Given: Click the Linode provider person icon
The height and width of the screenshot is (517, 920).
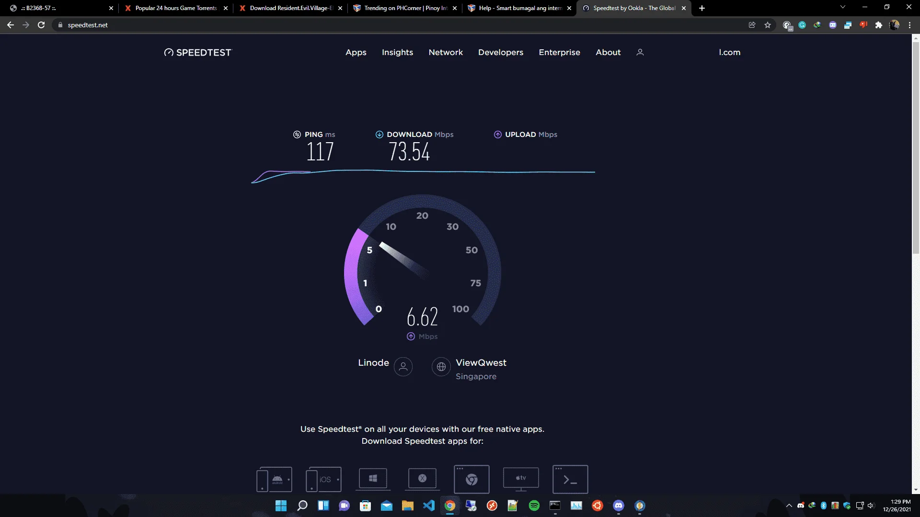Looking at the screenshot, I should click(x=403, y=367).
